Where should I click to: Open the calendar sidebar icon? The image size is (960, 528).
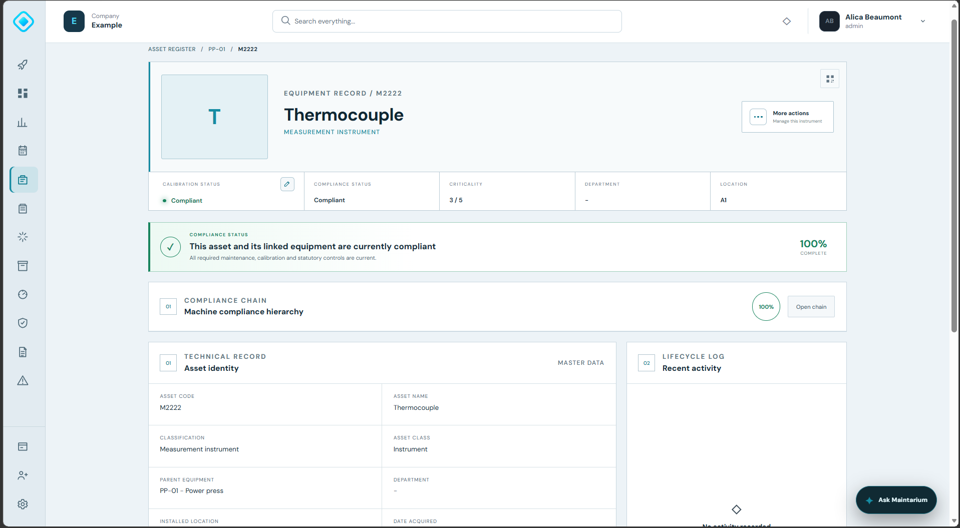pos(23,150)
